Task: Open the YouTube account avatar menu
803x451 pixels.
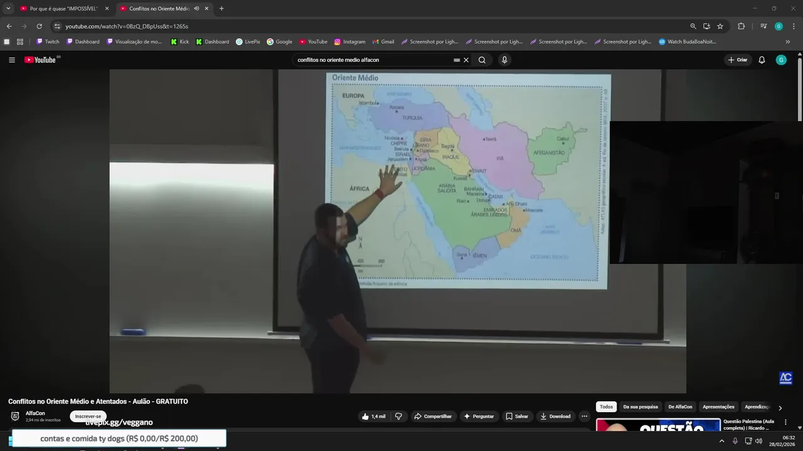Action: coord(781,60)
